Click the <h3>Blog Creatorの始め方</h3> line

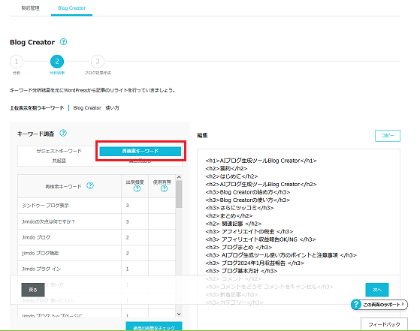(248, 192)
